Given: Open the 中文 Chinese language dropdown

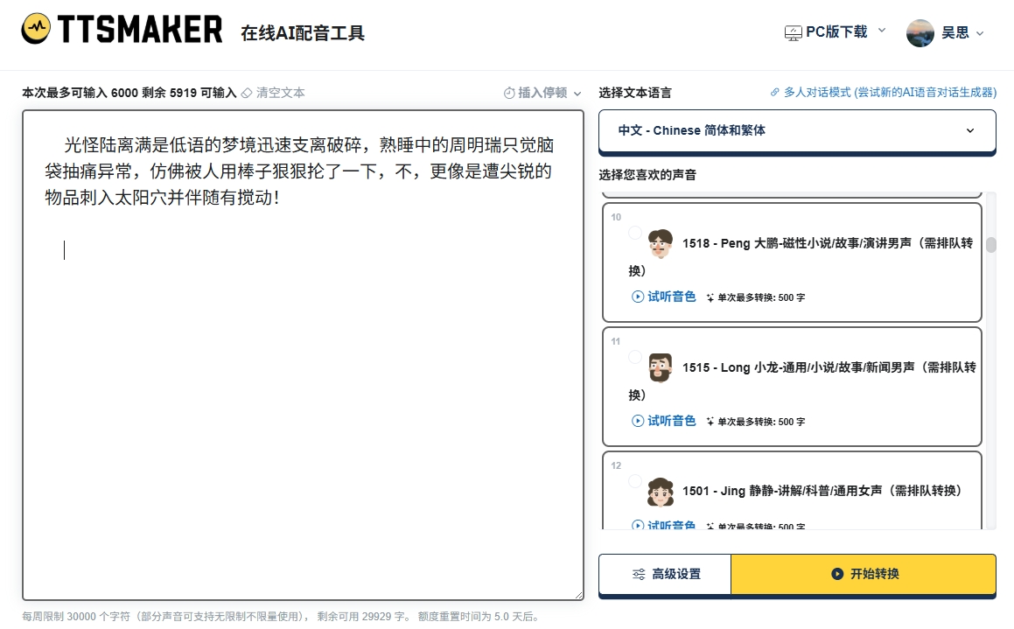Looking at the screenshot, I should tap(796, 130).
